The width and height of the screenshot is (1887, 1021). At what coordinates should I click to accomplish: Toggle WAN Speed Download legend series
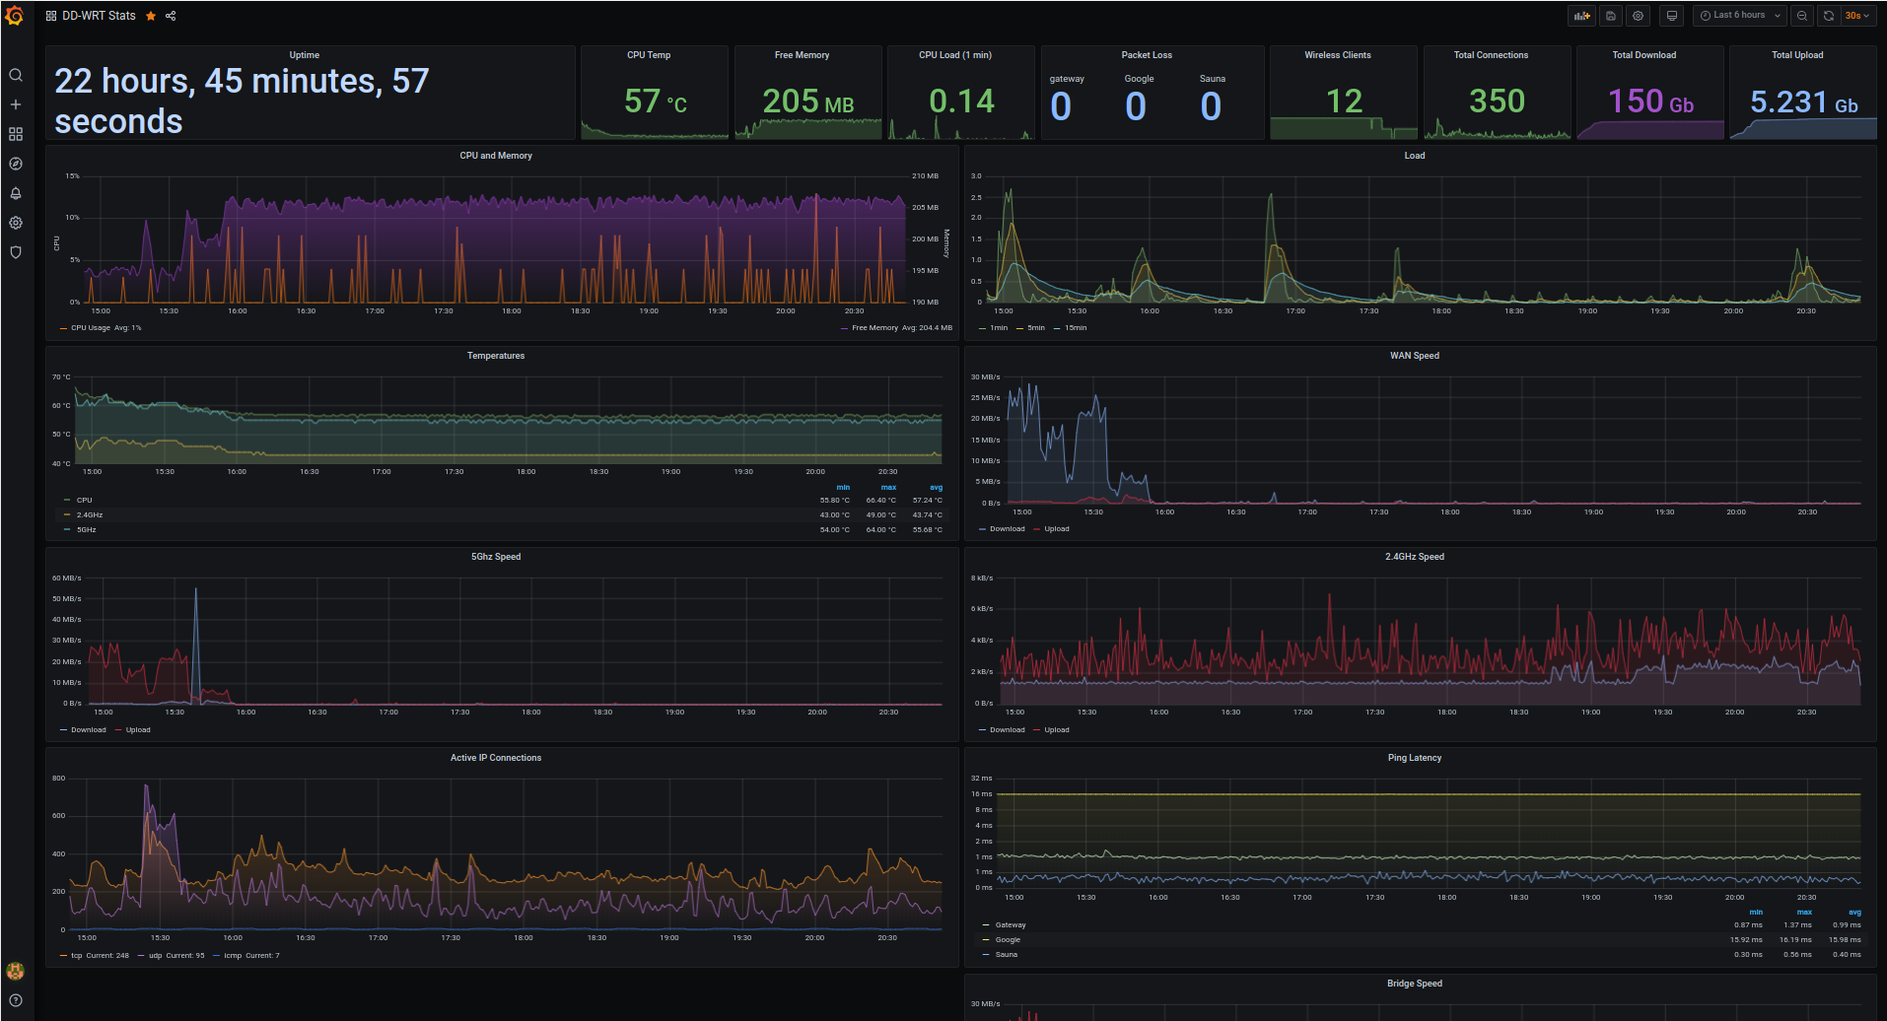tap(1007, 529)
